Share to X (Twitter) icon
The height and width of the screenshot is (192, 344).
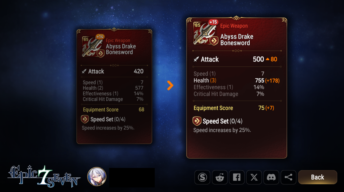tap(254, 177)
